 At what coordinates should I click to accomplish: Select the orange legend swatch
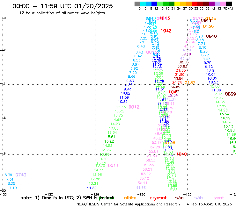(x=189, y=4)
